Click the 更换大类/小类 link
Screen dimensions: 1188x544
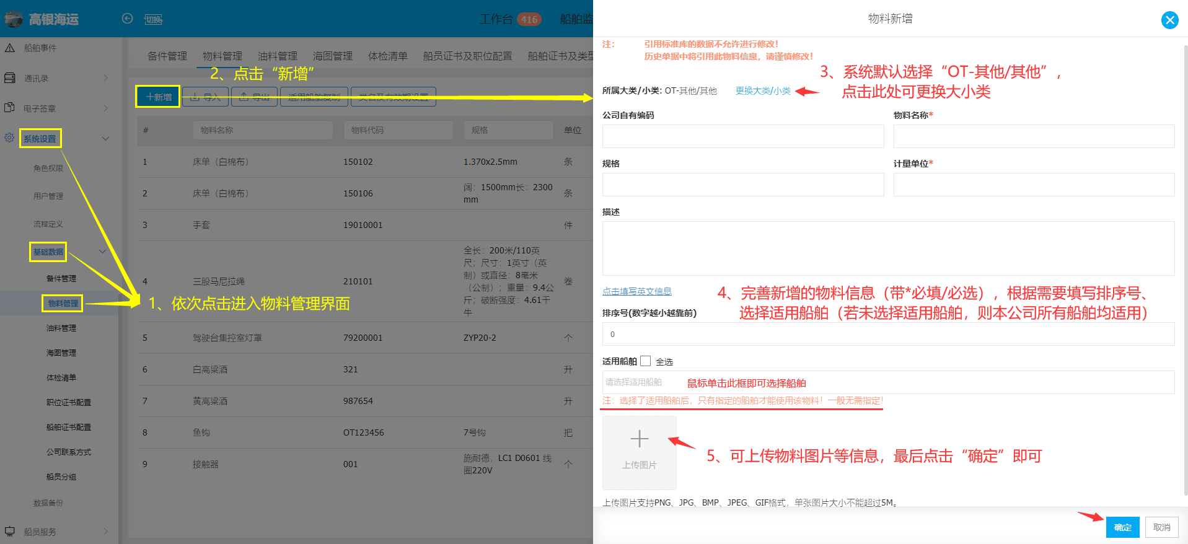[x=763, y=90]
